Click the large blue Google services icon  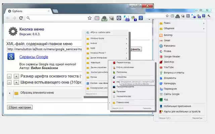click(11, 57)
